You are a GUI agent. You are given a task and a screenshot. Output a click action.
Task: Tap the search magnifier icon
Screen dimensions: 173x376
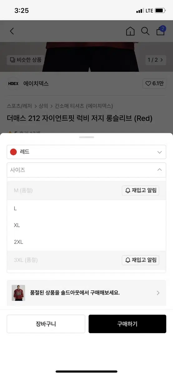(145, 31)
